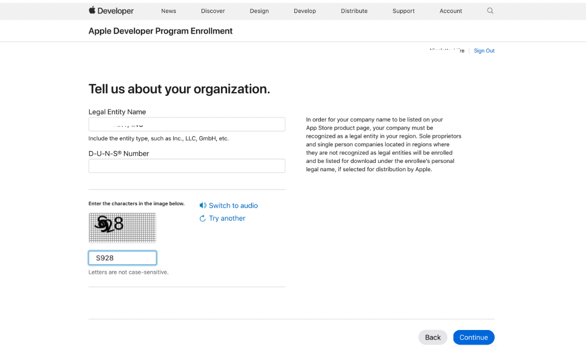Click Apple Developer Program Enrollment title
Image resolution: width=586 pixels, height=355 pixels.
160,31
